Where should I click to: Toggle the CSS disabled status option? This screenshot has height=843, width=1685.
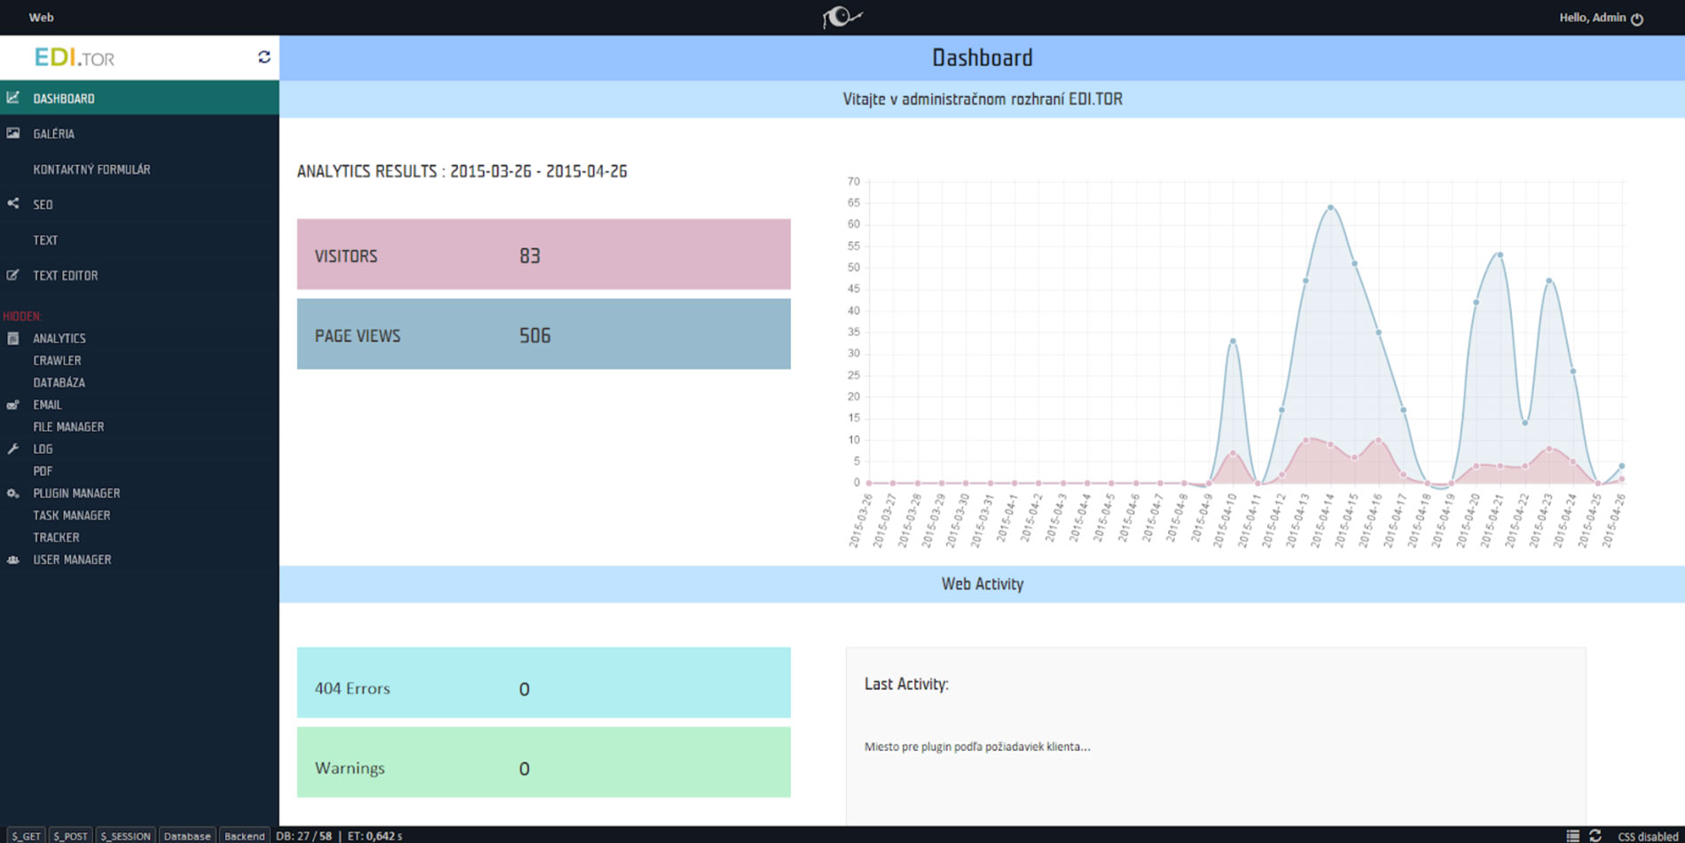point(1647,836)
